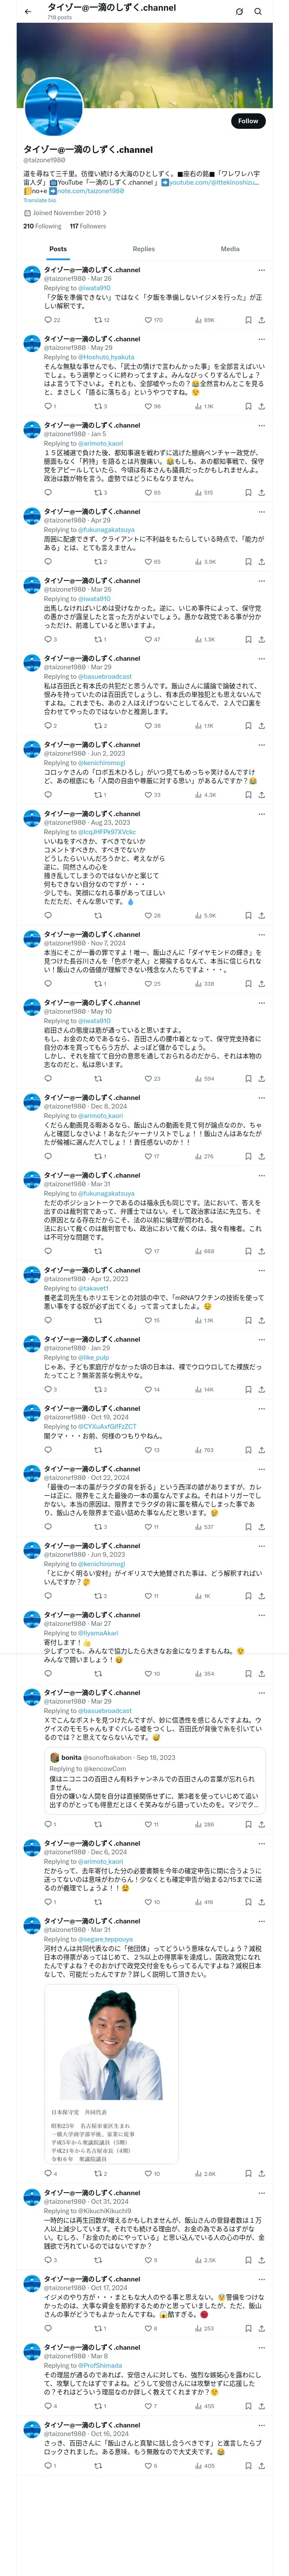Click Translate bio link
Viewport: 289px width, 2576px height.
pos(40,200)
